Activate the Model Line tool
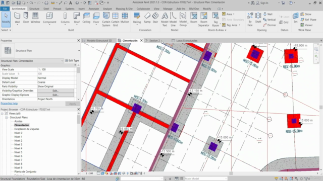This screenshot has height=181, width=323. 173,19
